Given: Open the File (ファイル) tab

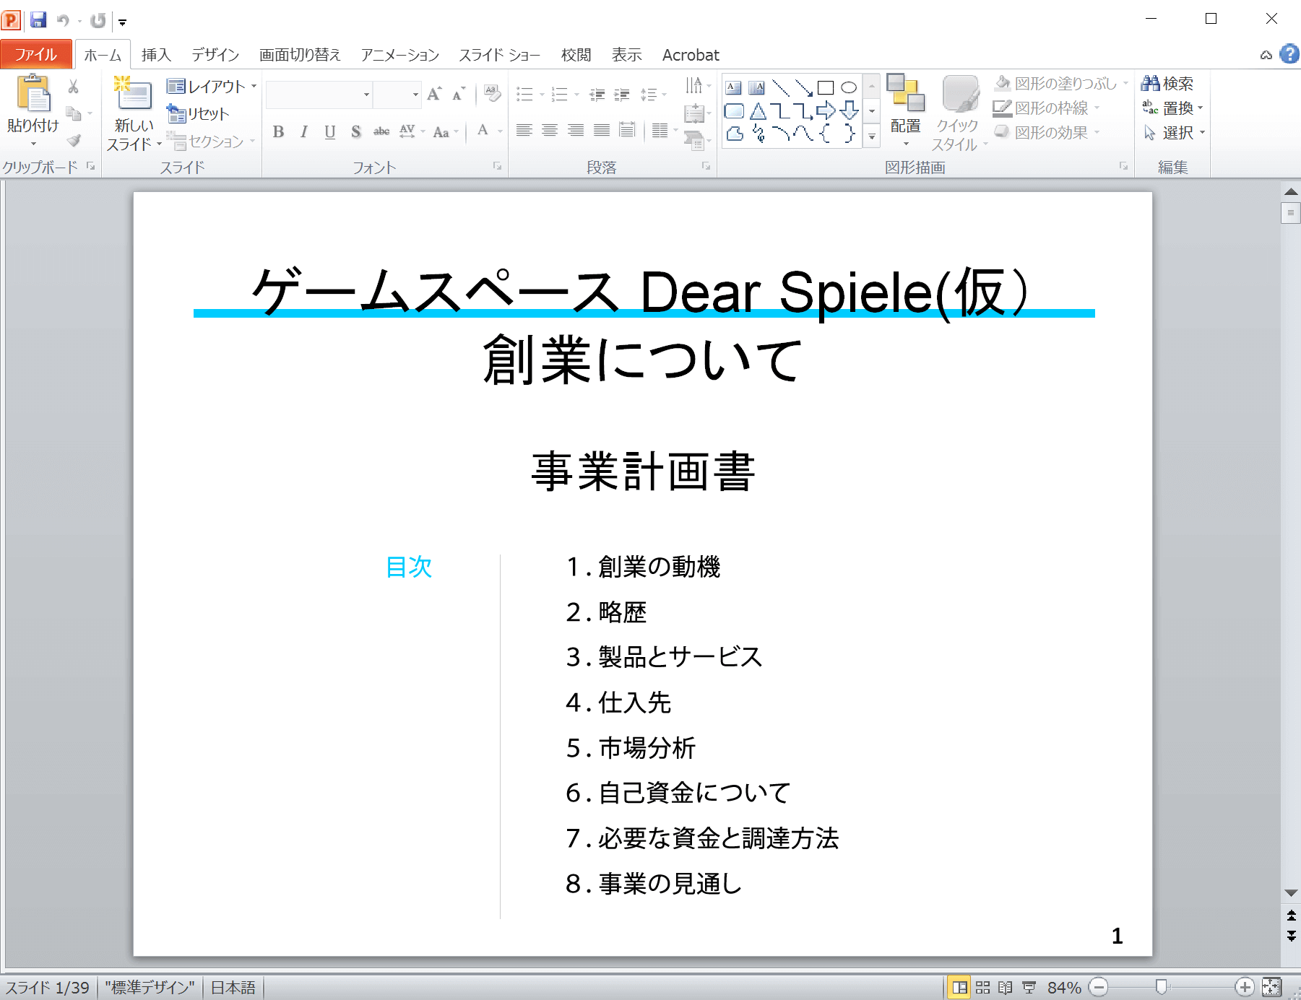Looking at the screenshot, I should (35, 55).
